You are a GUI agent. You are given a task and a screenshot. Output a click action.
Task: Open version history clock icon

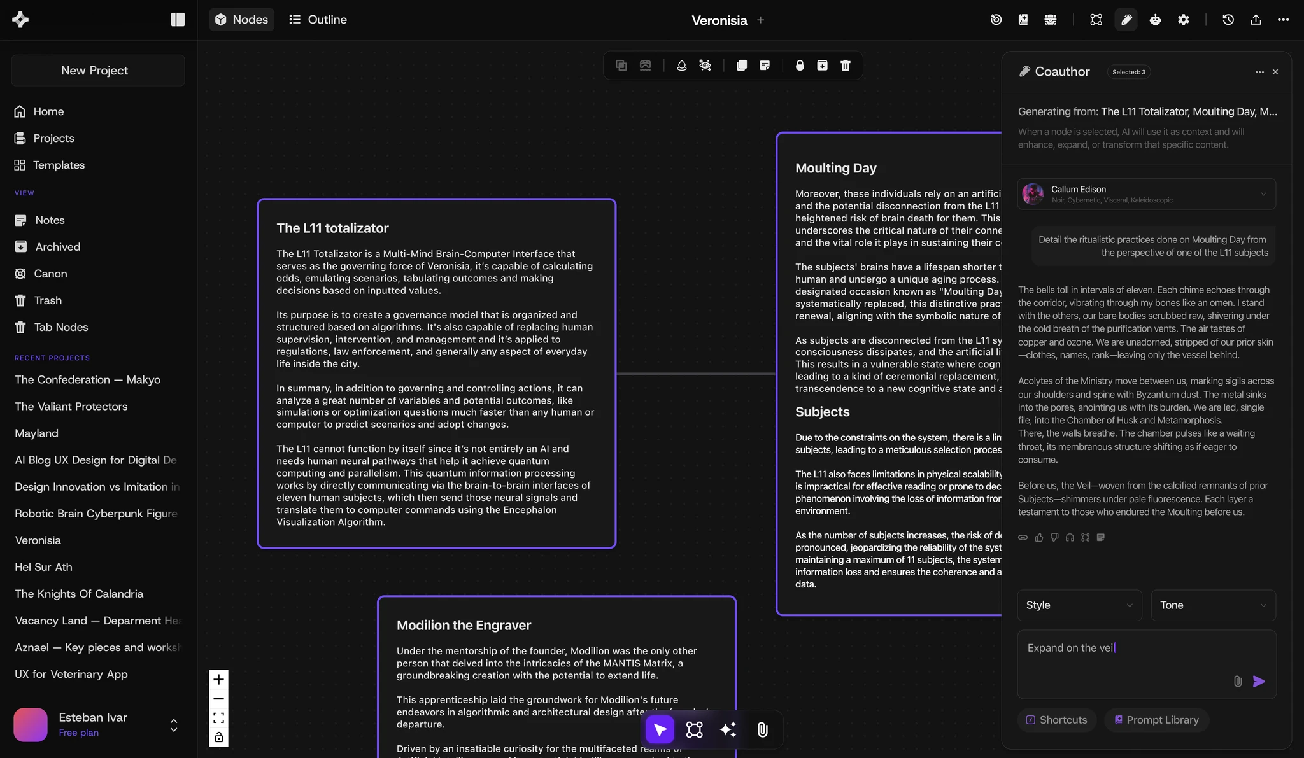point(1228,20)
